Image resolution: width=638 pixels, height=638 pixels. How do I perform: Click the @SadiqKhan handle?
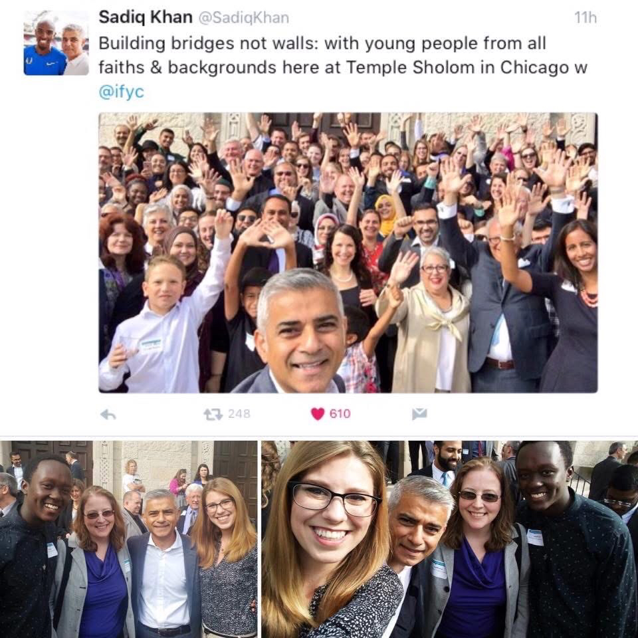[243, 18]
